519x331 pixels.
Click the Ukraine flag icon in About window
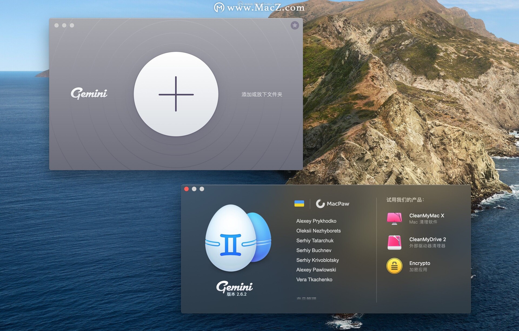coord(299,204)
